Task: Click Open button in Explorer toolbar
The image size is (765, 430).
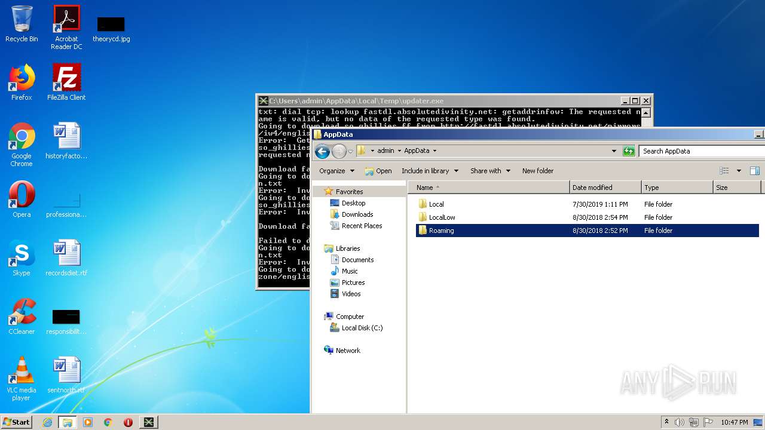Action: tap(378, 171)
